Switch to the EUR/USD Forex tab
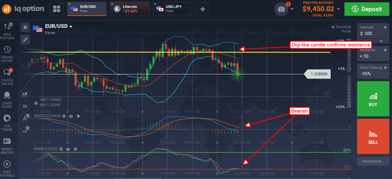Viewport: 392px width, 179px height. pos(87,9)
